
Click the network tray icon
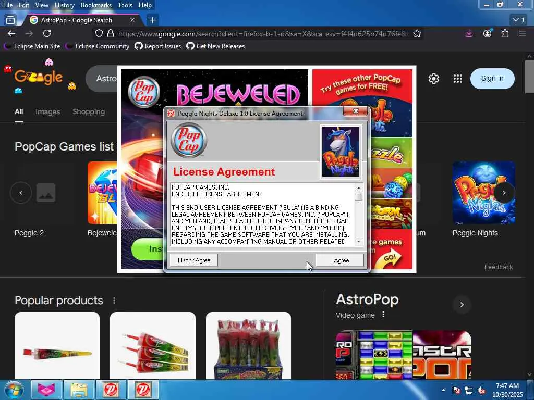point(469,391)
